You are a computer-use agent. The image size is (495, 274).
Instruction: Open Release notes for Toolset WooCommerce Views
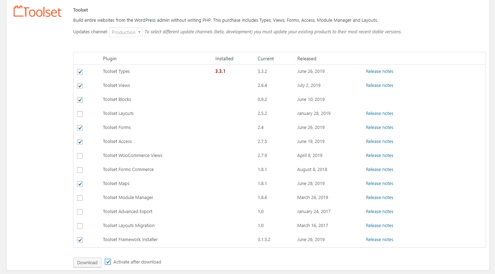(x=379, y=156)
